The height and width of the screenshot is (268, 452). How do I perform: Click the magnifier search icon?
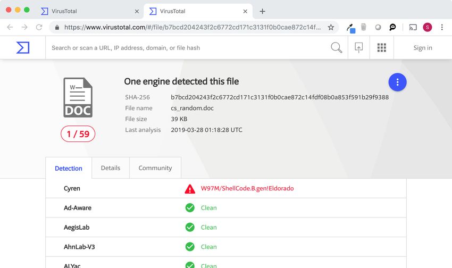[336, 47]
